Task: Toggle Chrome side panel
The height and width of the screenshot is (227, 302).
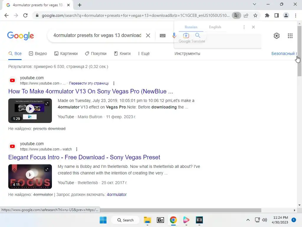Action: click(277, 15)
